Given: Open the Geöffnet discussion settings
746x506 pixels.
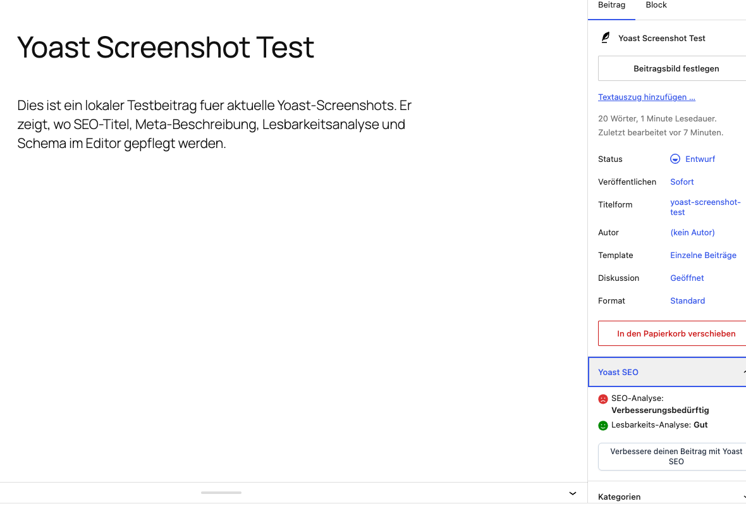Looking at the screenshot, I should tap(687, 278).
